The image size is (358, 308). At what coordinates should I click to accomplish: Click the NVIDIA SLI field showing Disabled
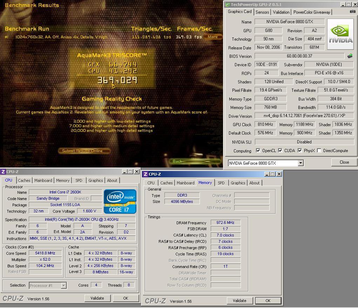pos(304,142)
